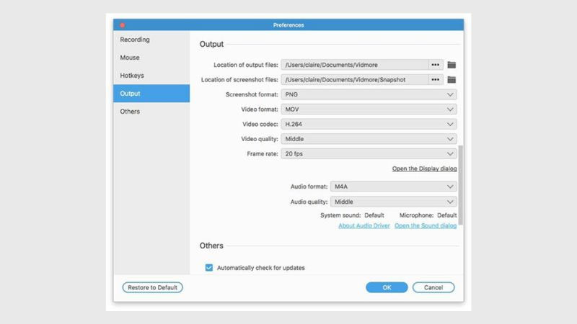Screen dimensions: 577x324
Task: Expand the Screenshot format dropdown
Action: tap(369, 94)
